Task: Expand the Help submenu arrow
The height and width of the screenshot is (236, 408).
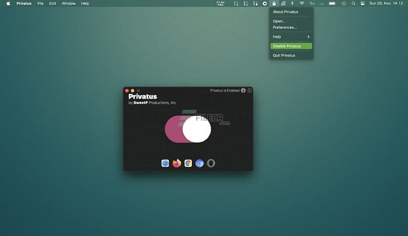Action: pos(308,37)
